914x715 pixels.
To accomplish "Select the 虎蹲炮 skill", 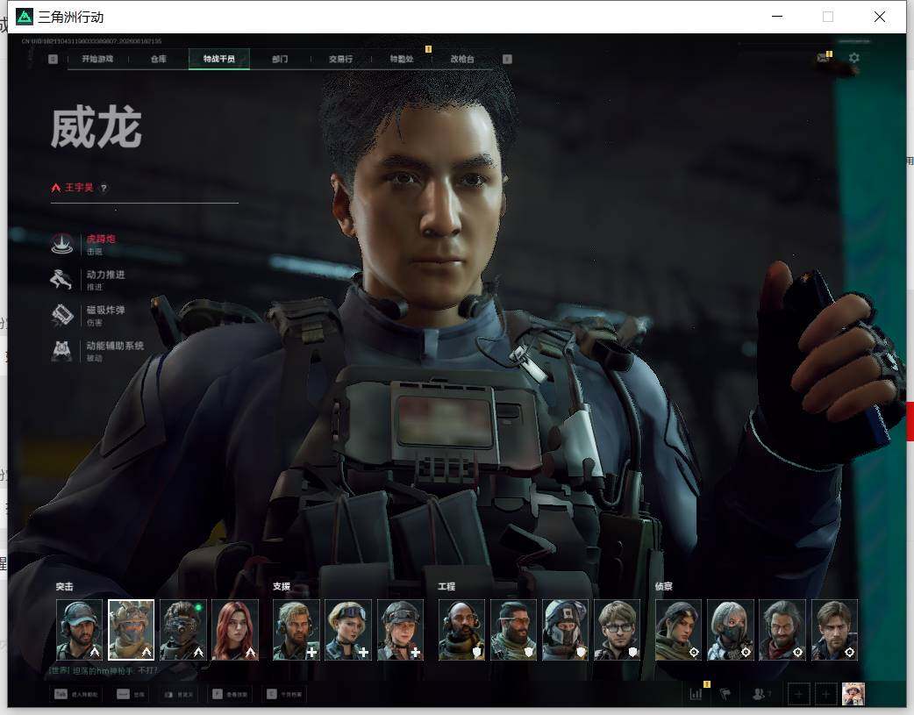I will [85, 245].
